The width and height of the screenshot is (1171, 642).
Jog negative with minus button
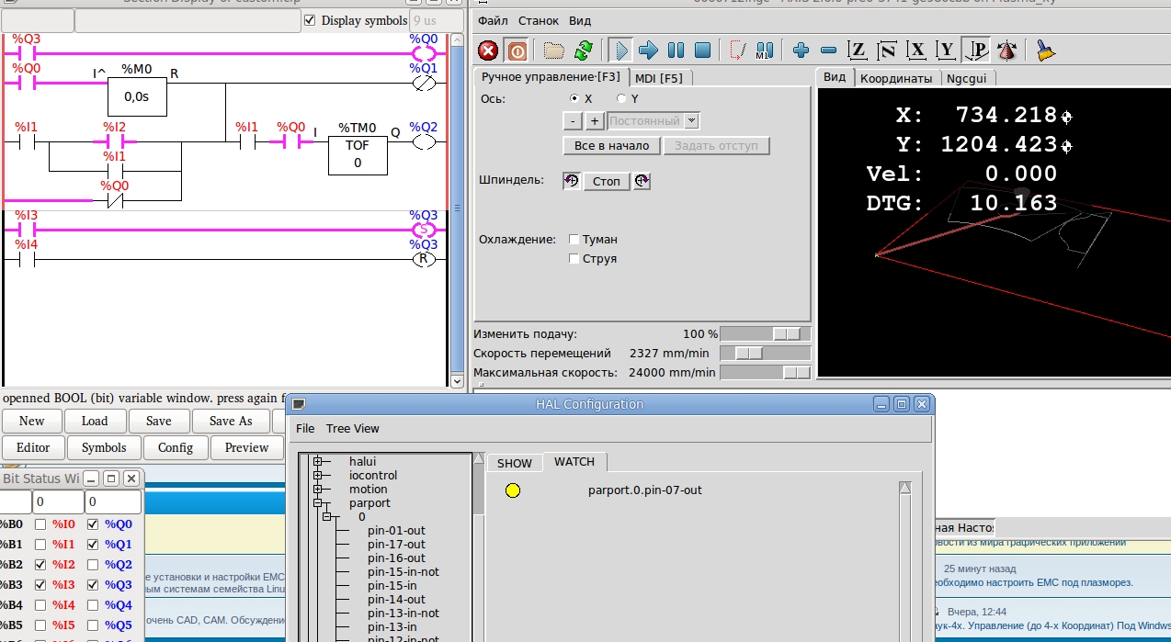(x=572, y=121)
